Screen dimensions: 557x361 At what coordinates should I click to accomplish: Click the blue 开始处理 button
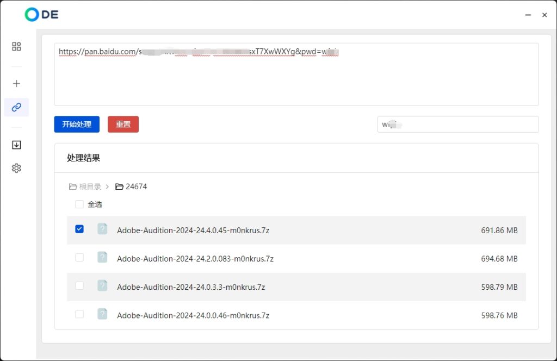(x=77, y=125)
